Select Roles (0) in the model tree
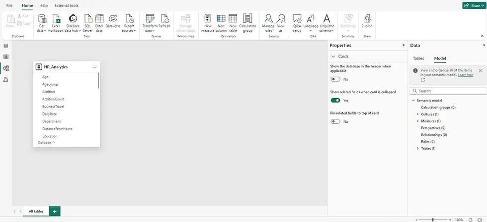The width and height of the screenshot is (487, 222). click(428, 142)
